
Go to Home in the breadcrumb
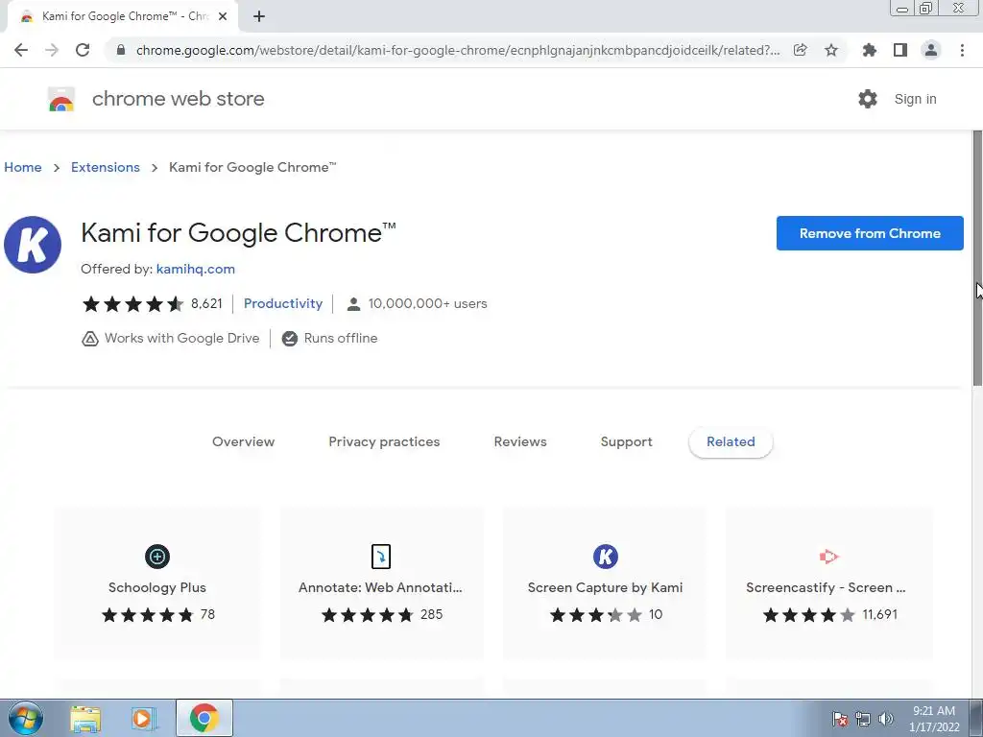(x=23, y=167)
